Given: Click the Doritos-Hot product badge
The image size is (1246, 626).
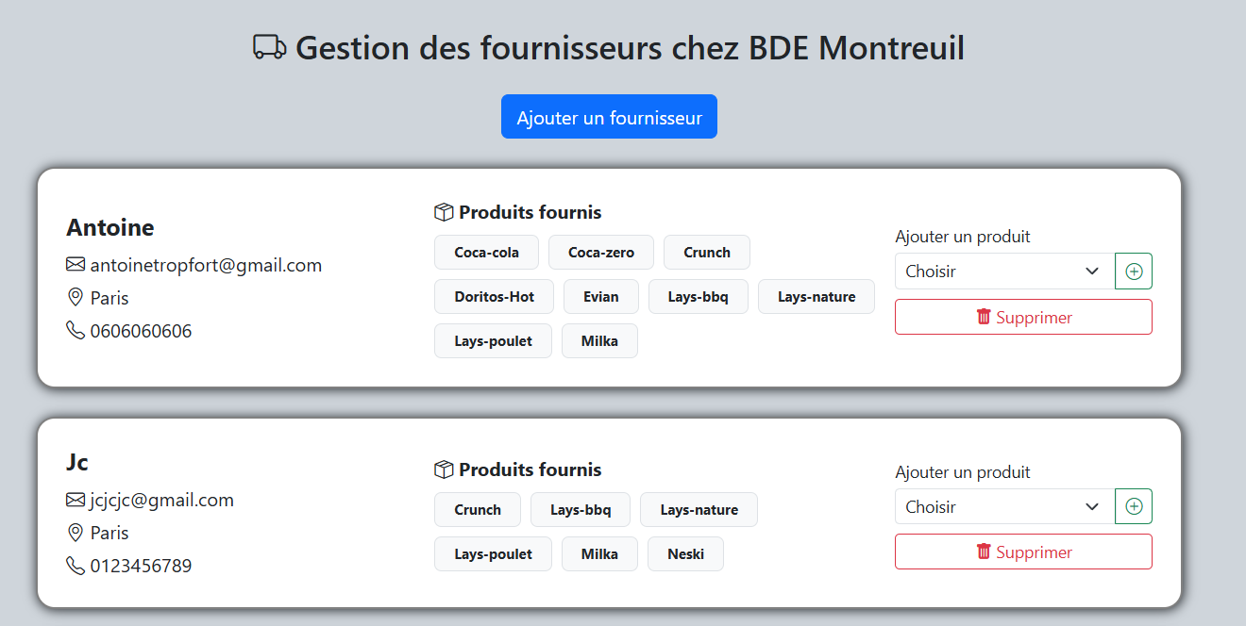Looking at the screenshot, I should (494, 297).
